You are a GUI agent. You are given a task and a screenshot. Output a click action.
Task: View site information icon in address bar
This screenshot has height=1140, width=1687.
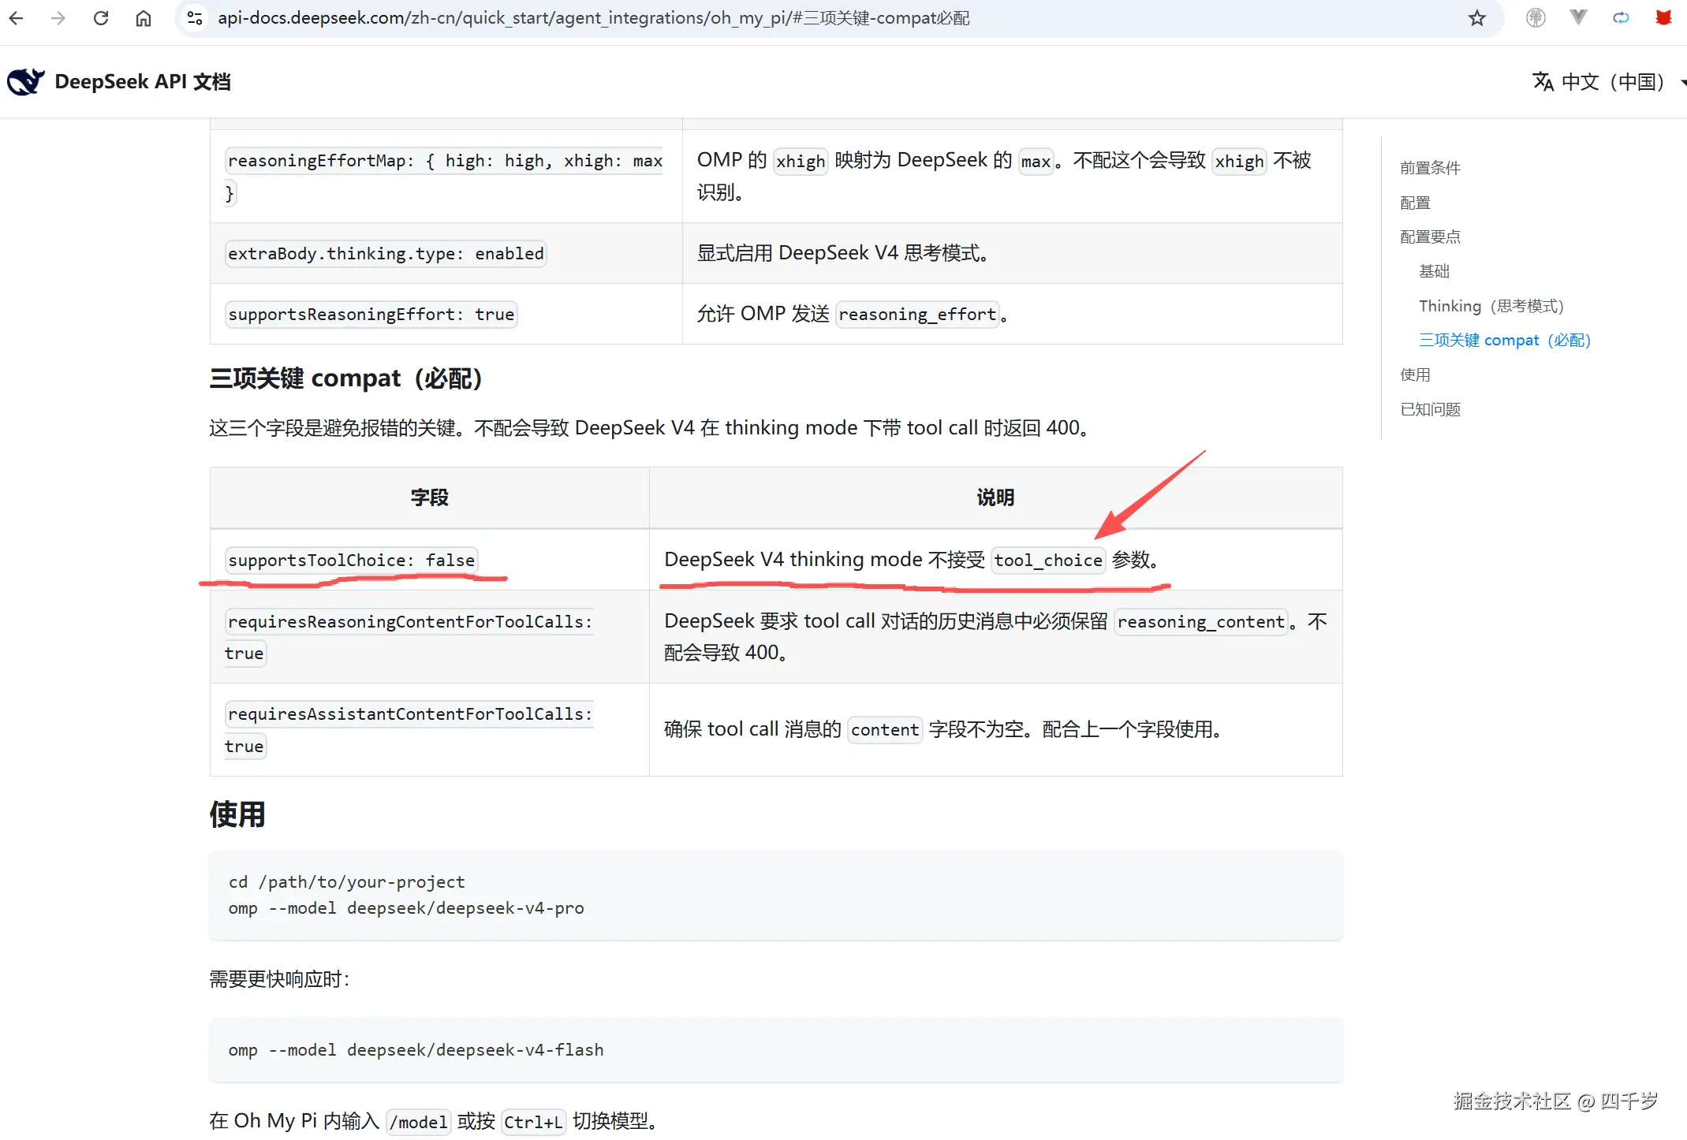coord(195,18)
